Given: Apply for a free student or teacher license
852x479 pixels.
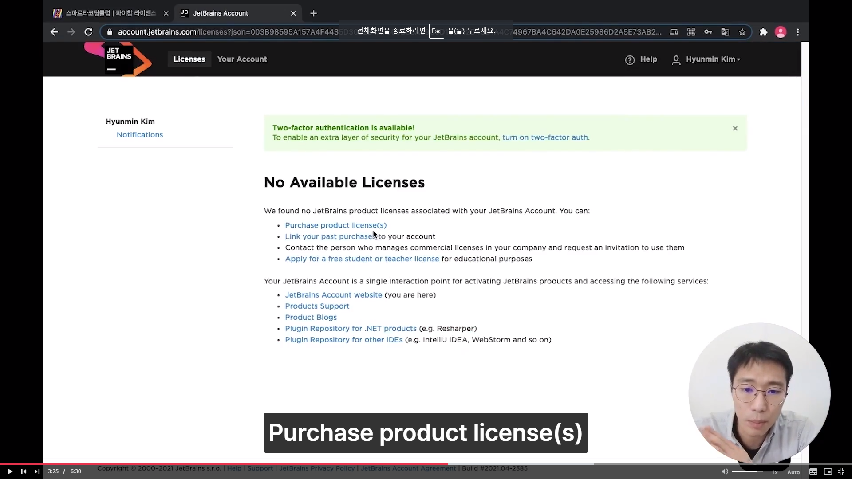Looking at the screenshot, I should pyautogui.click(x=362, y=259).
